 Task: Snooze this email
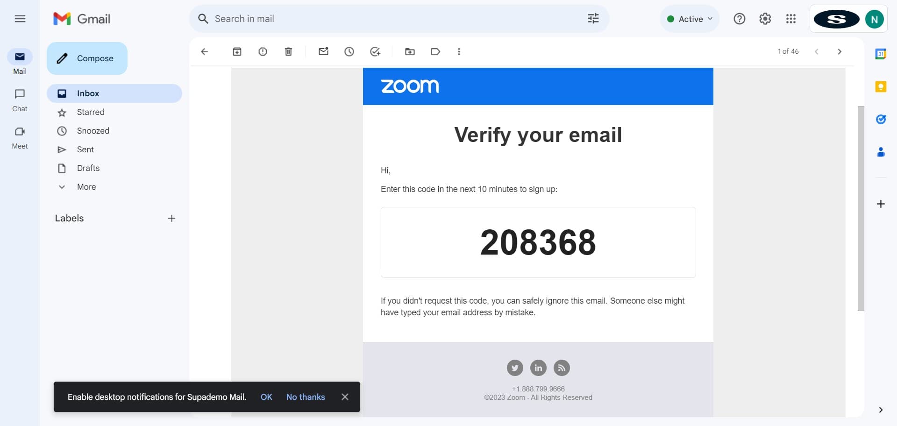[349, 51]
